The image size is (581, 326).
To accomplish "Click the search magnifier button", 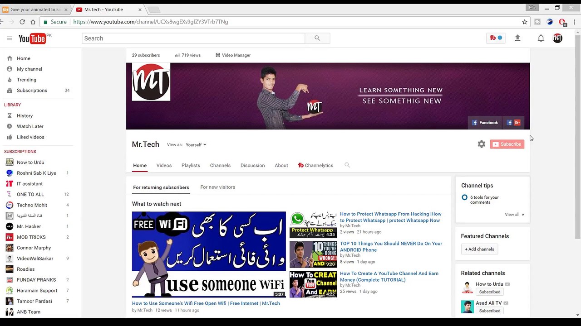I will pos(317,38).
